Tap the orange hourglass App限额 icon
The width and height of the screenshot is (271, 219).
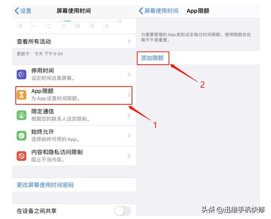click(x=21, y=95)
